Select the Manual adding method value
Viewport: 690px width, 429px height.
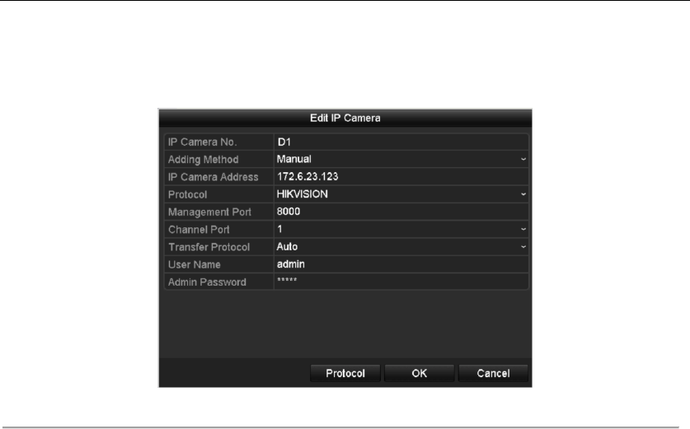(x=294, y=159)
